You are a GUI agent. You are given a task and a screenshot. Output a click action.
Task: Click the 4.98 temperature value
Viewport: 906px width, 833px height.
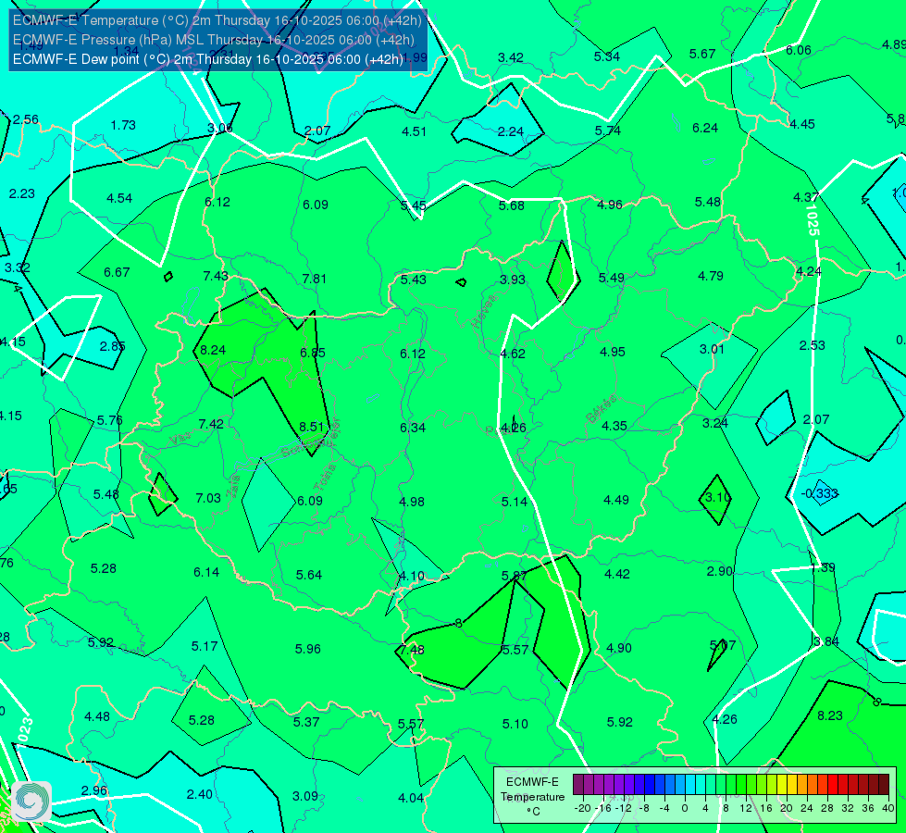coord(412,501)
